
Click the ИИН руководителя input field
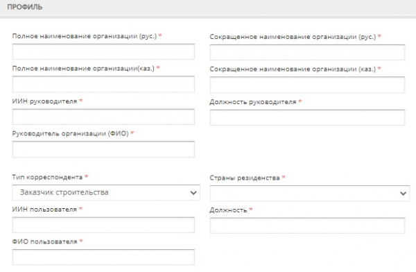(x=103, y=117)
